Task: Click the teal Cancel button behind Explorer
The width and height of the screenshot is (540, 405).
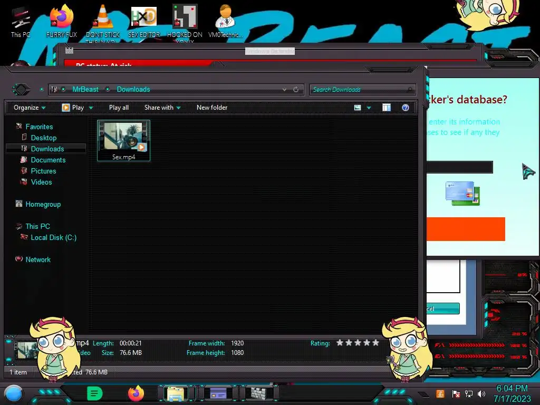Action: [443, 308]
